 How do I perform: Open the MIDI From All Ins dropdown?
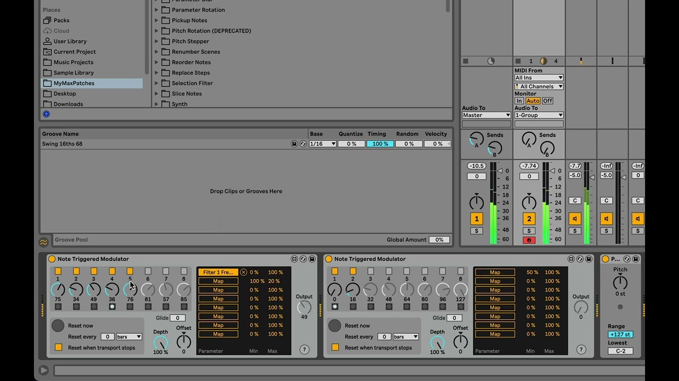coord(538,78)
